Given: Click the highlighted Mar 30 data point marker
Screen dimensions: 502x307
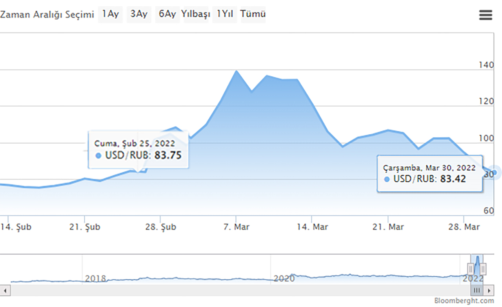Looking at the screenshot, I should point(494,172).
